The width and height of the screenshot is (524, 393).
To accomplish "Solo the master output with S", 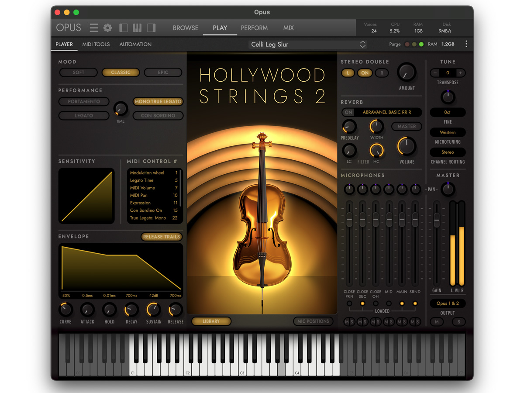I will (x=459, y=322).
